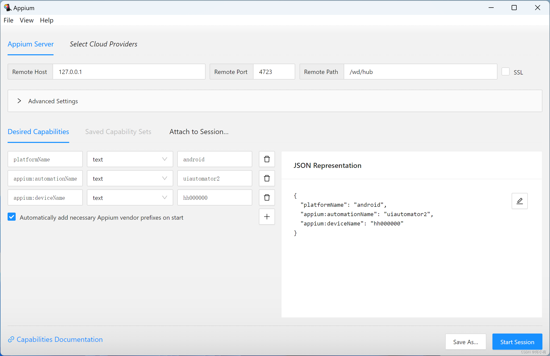Viewport: 550px width, 356px height.
Task: Toggle the vendor prefixes checkbox on
Action: point(12,217)
